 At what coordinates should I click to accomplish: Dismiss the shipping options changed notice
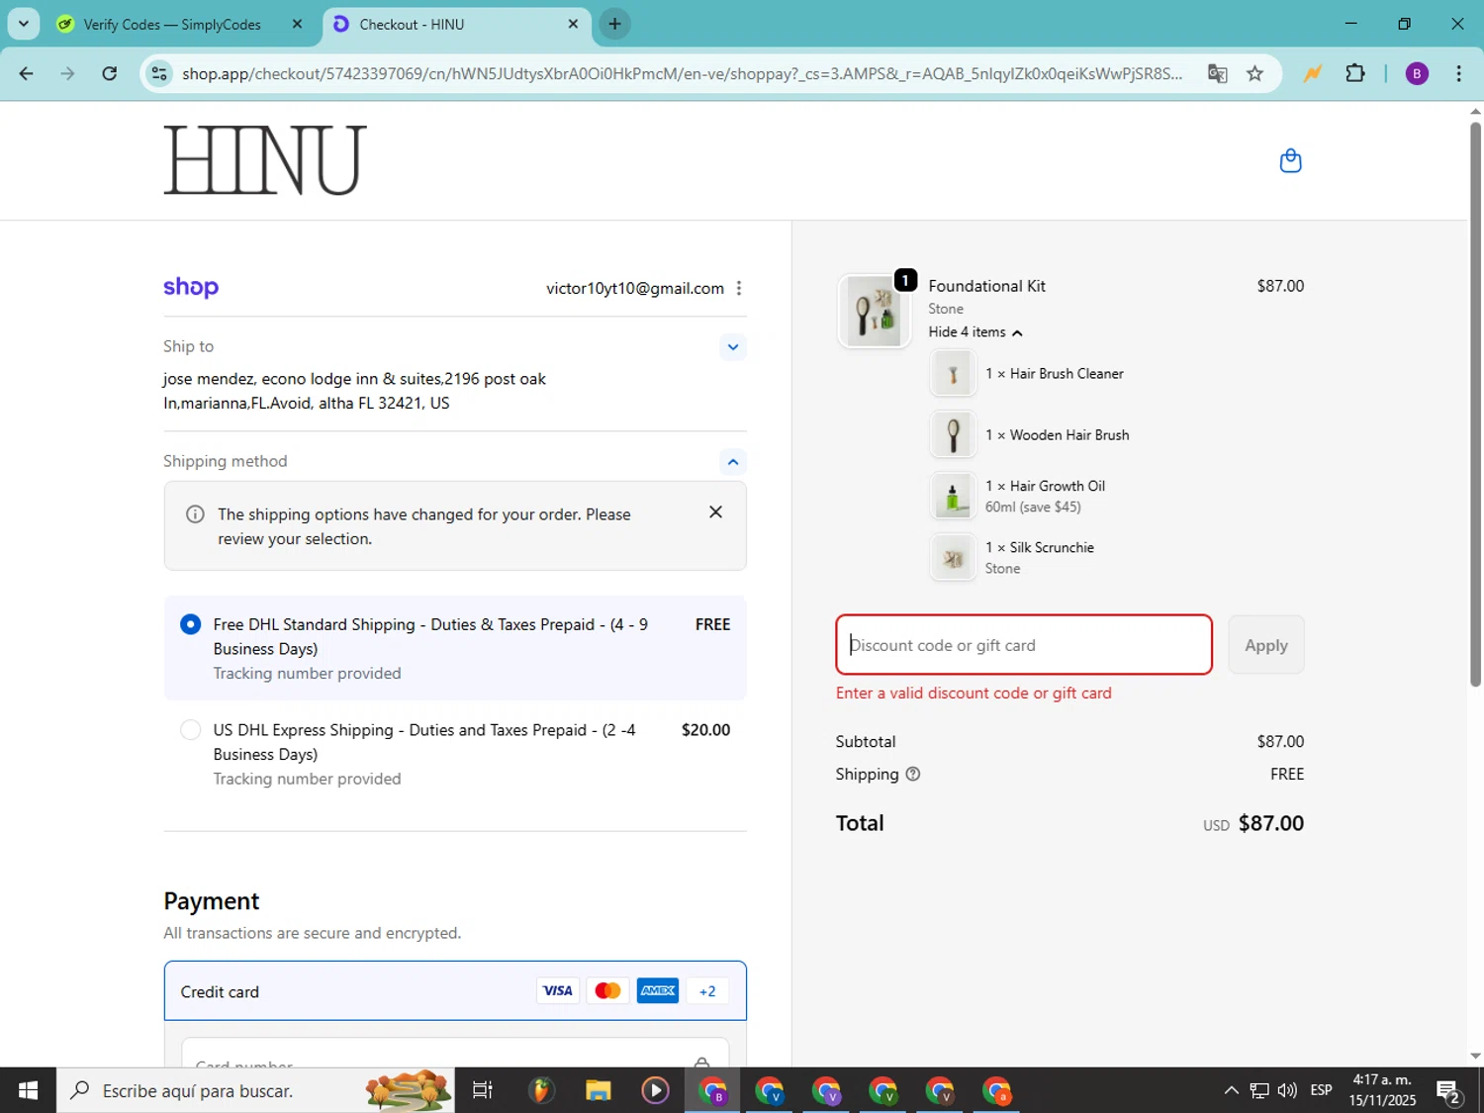pyautogui.click(x=715, y=511)
